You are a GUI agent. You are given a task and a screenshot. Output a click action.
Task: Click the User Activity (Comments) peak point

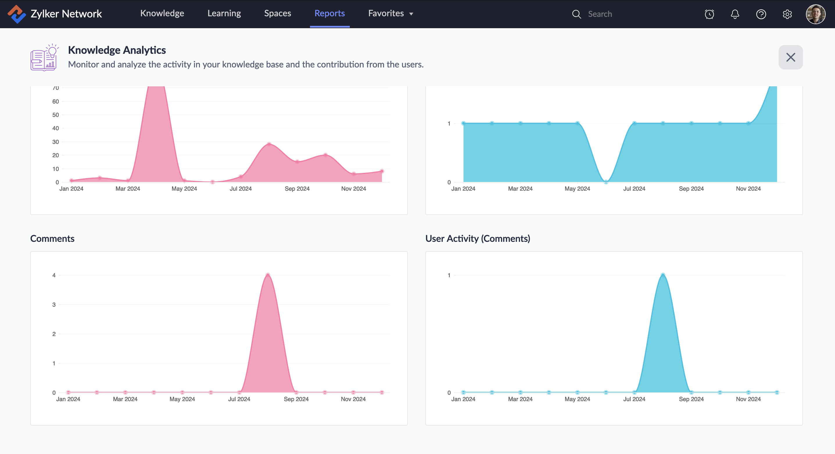point(663,275)
